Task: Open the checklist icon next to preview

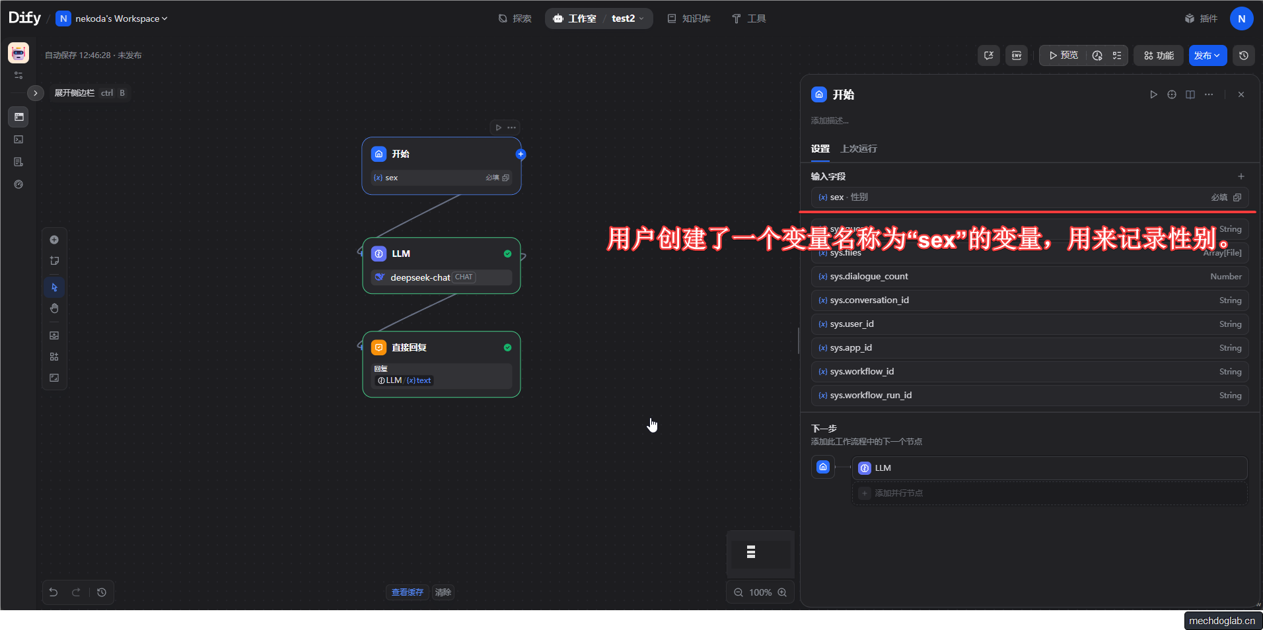Action: 1117,55
